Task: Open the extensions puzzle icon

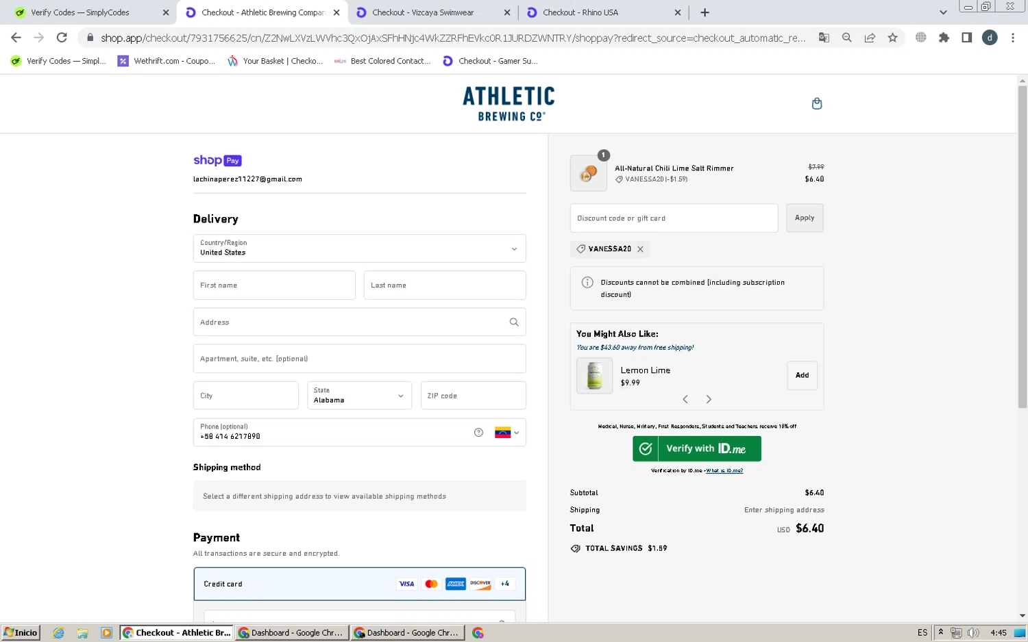Action: pyautogui.click(x=944, y=38)
